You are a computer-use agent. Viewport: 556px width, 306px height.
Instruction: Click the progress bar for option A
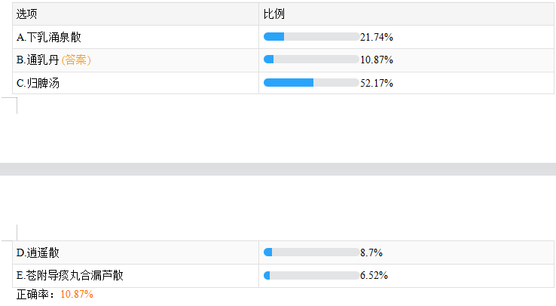click(311, 37)
